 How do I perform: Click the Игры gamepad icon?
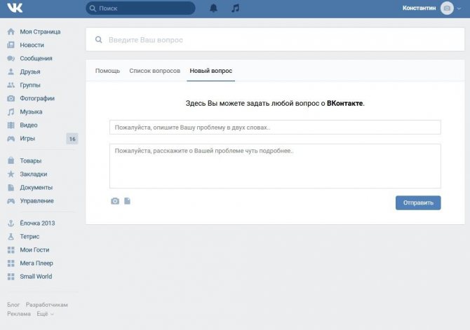pyautogui.click(x=11, y=138)
